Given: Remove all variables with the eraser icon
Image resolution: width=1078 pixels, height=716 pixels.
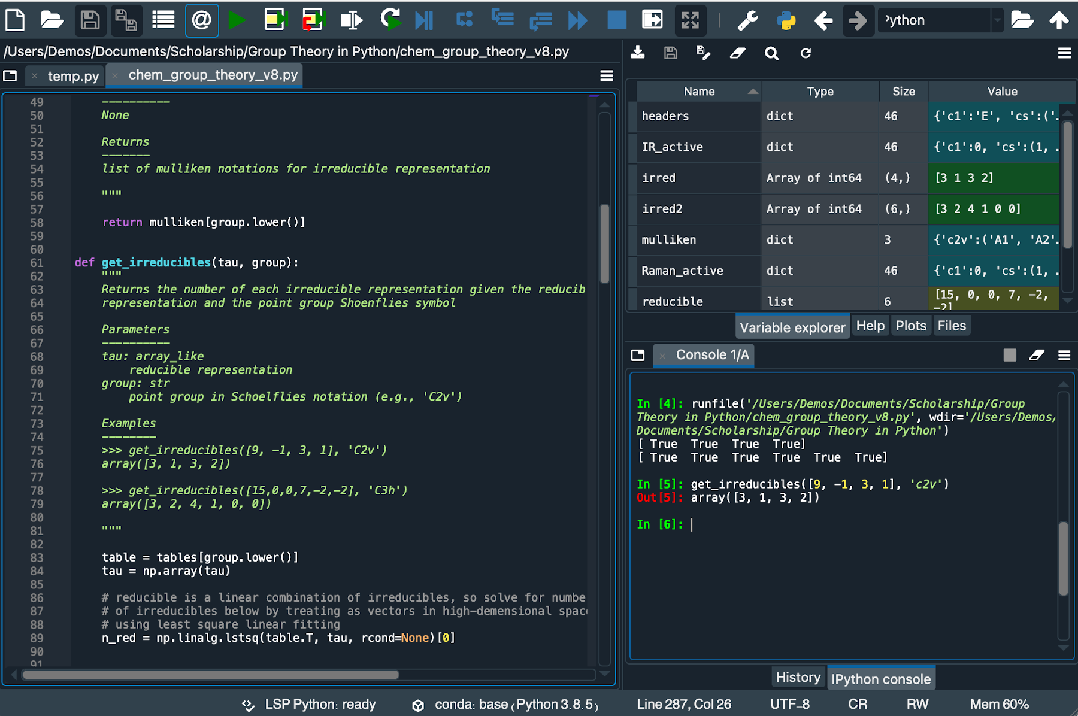Looking at the screenshot, I should click(x=737, y=53).
